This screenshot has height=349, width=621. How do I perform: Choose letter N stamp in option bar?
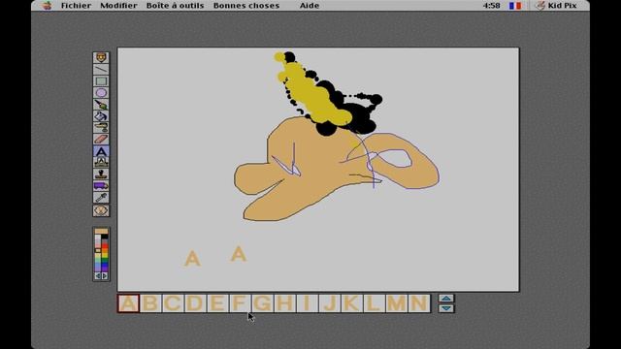419,303
